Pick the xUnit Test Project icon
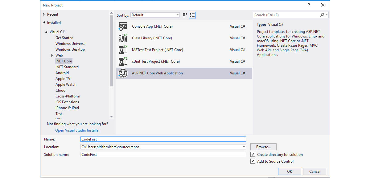This screenshot has width=370, height=178. (123, 61)
